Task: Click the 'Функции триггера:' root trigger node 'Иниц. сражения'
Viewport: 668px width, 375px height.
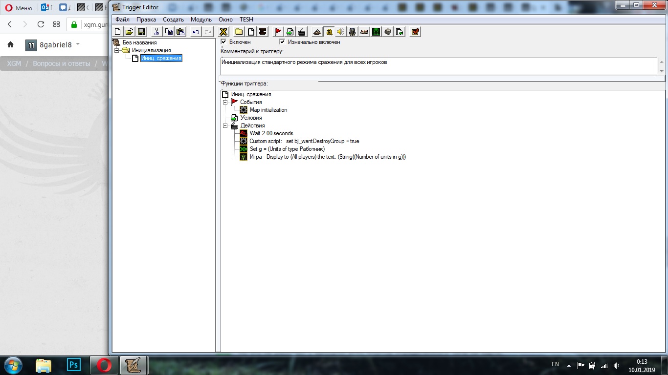Action: 251,94
